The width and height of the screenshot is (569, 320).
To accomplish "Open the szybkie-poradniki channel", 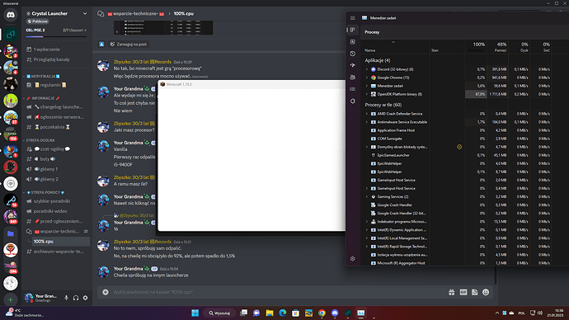I will tap(51, 201).
